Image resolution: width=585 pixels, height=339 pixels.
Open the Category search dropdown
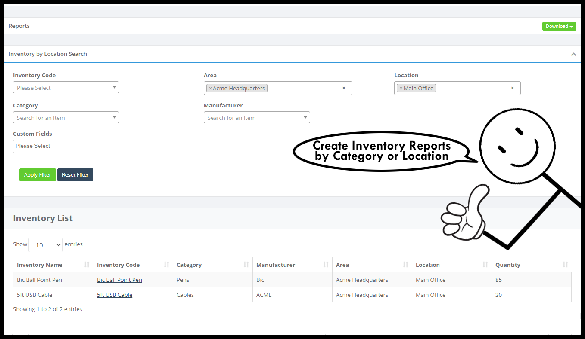point(66,118)
